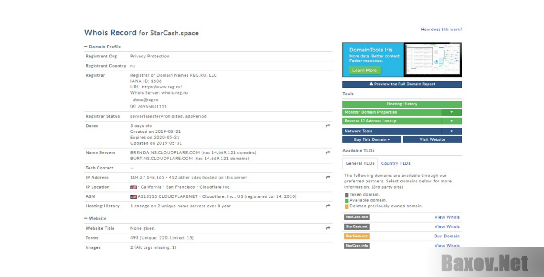This screenshot has width=544, height=277.
Task: Click the Updated on 2019-05-31 date
Action: coord(156,143)
